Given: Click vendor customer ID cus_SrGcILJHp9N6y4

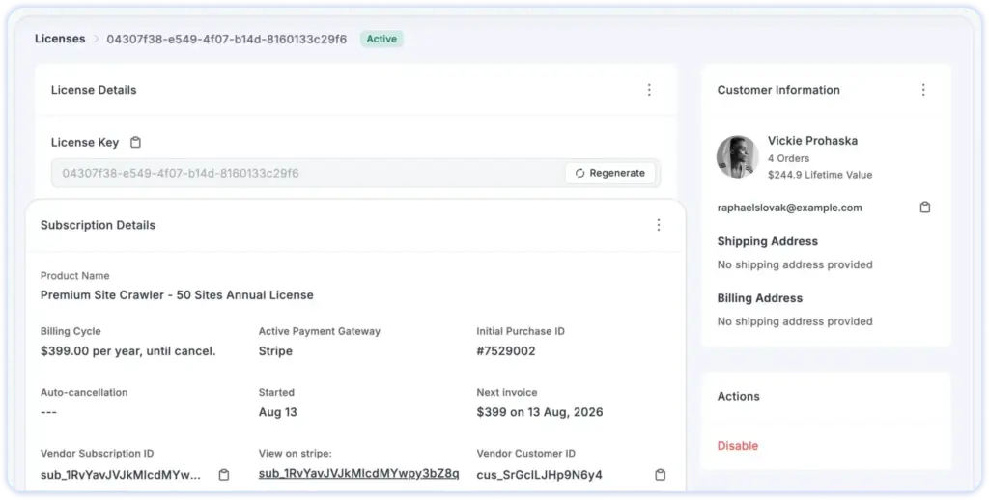Looking at the screenshot, I should pos(539,475).
